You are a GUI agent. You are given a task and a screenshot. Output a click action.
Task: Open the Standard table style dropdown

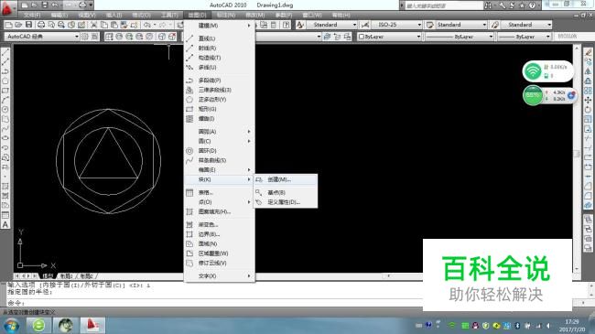(x=461, y=25)
